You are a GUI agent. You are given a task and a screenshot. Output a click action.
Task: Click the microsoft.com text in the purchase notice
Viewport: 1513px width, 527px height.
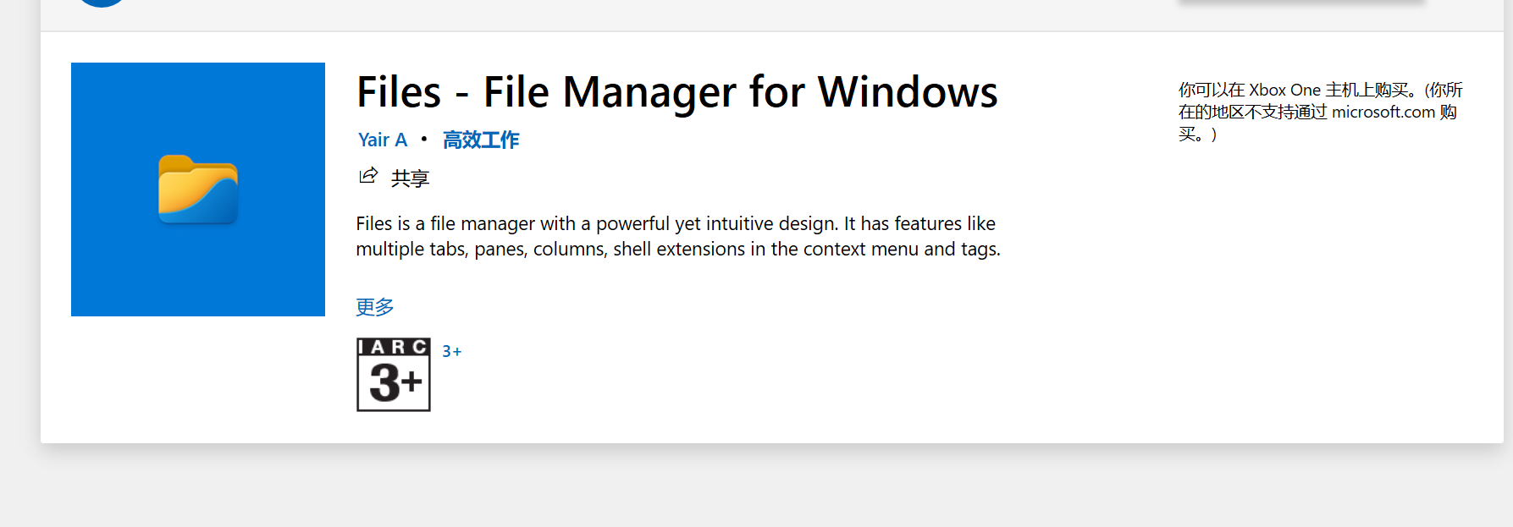(x=1381, y=112)
